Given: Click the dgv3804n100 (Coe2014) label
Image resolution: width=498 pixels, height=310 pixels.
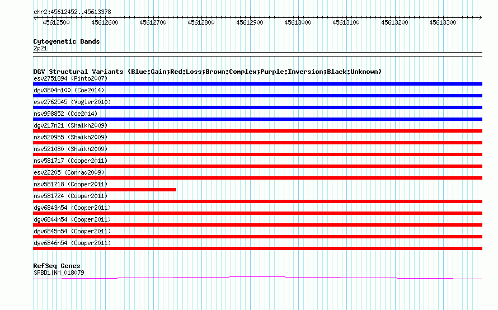Looking at the screenshot, I should click(69, 90).
